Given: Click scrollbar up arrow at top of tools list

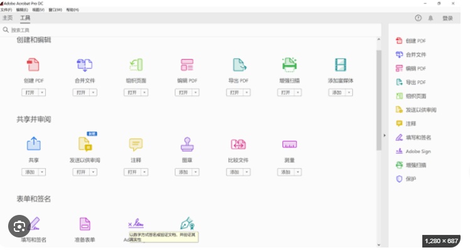Looking at the screenshot, I should tap(378, 39).
